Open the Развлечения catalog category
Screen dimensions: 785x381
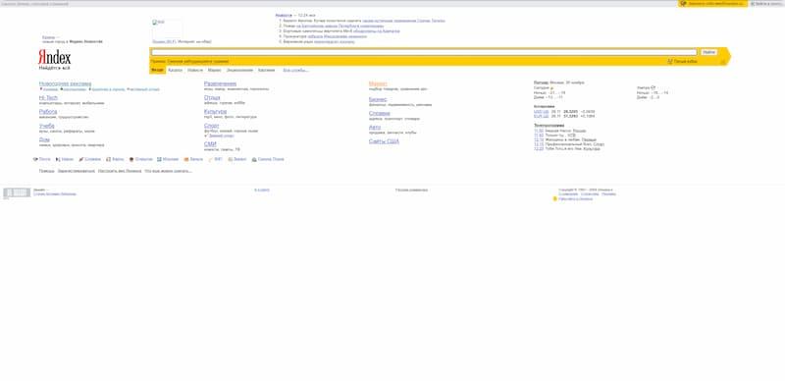(x=220, y=83)
